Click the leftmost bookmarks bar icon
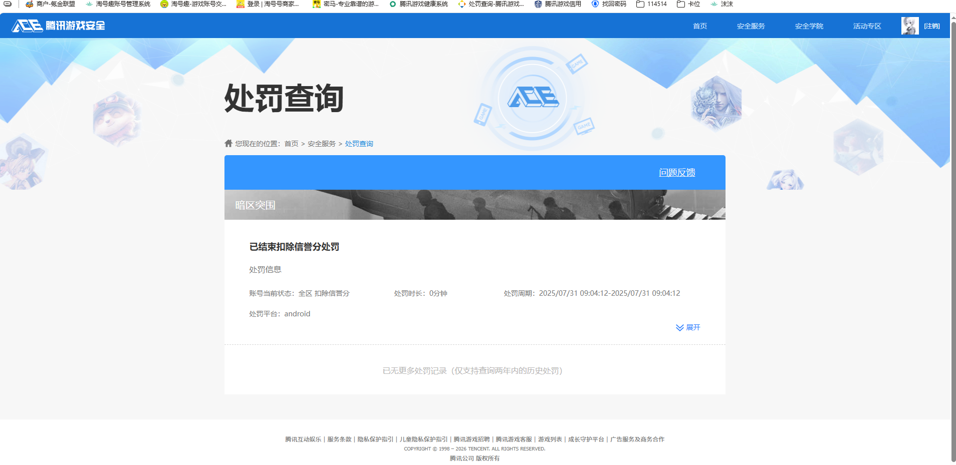 (8, 4)
